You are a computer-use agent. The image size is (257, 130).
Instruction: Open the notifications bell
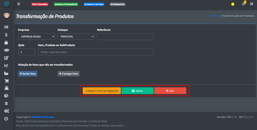(x=243, y=4)
